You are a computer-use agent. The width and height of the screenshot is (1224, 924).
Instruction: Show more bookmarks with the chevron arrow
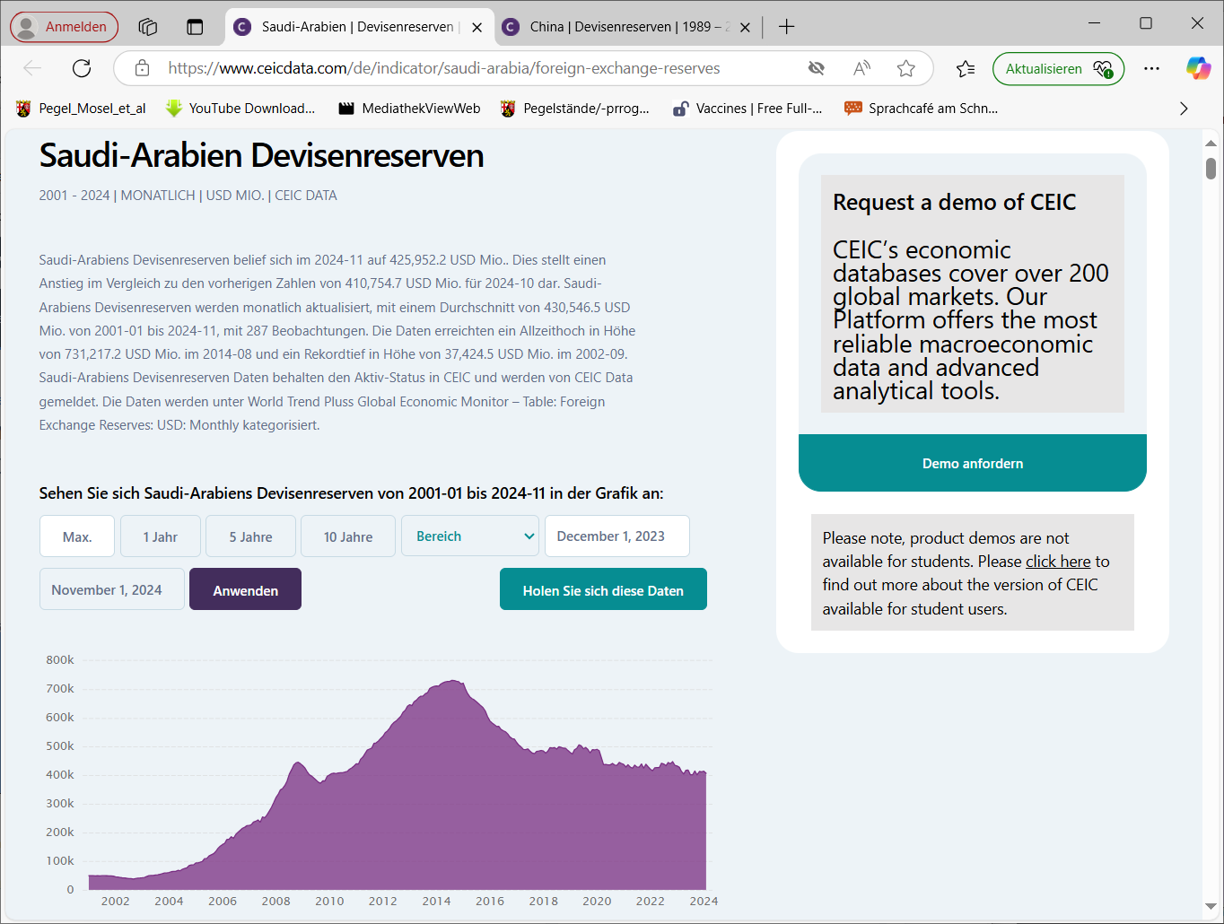tap(1184, 109)
